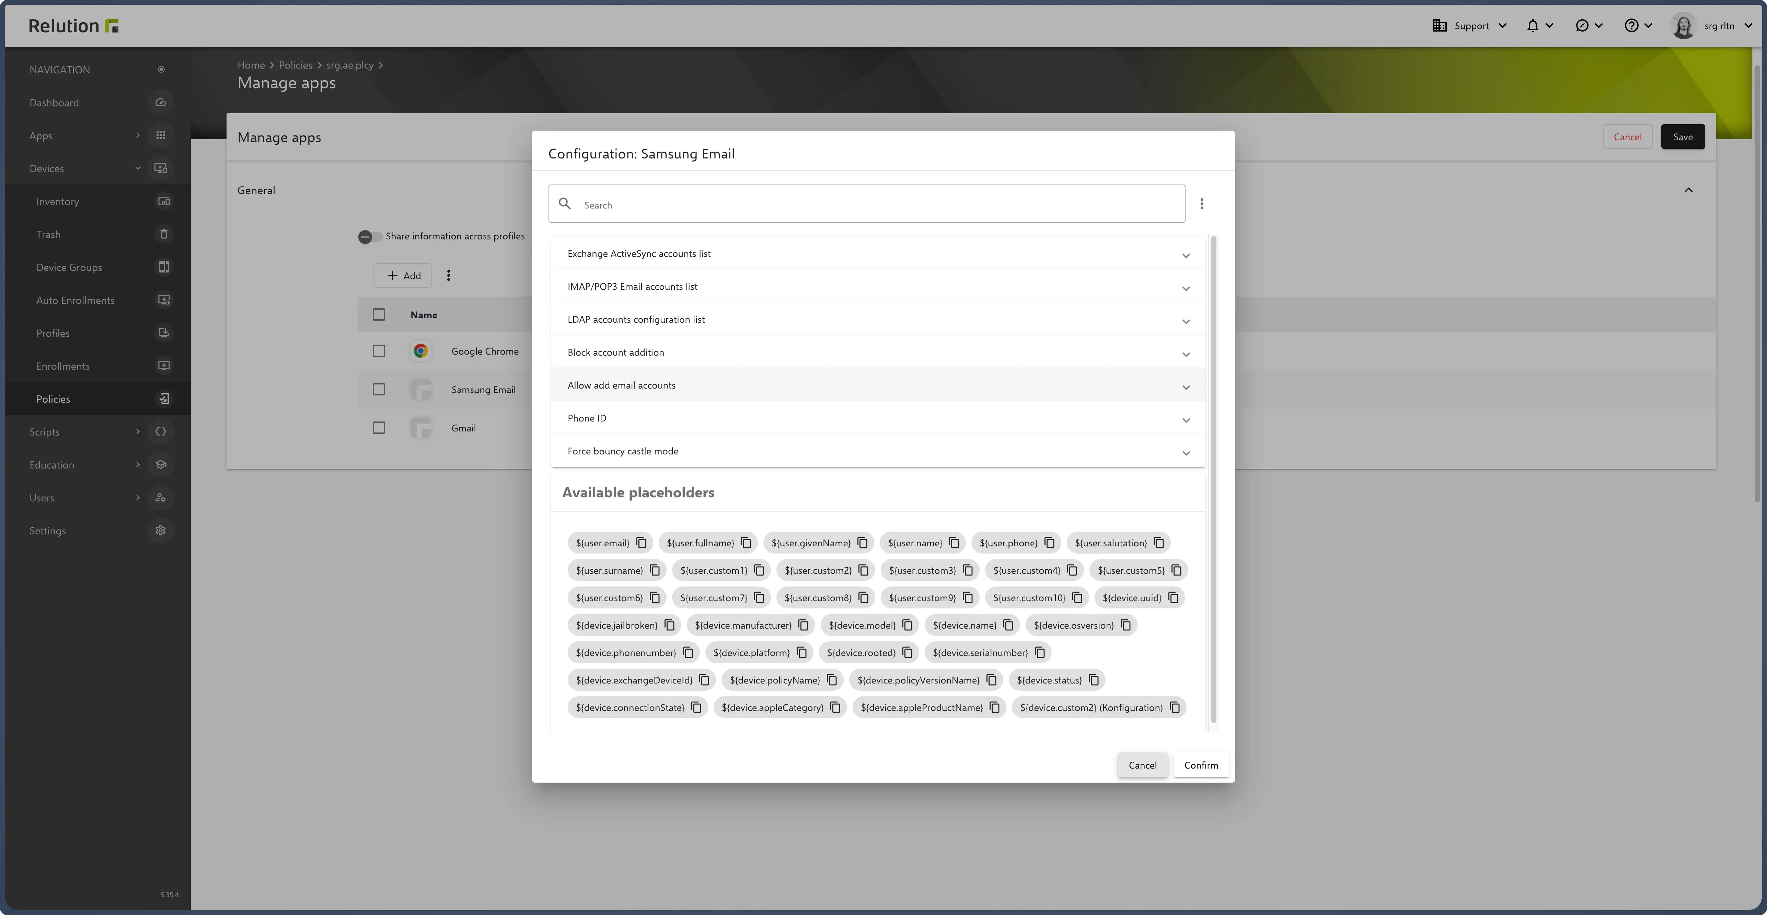Toggle Share information across profiles
The height and width of the screenshot is (915, 1767).
[x=370, y=236]
